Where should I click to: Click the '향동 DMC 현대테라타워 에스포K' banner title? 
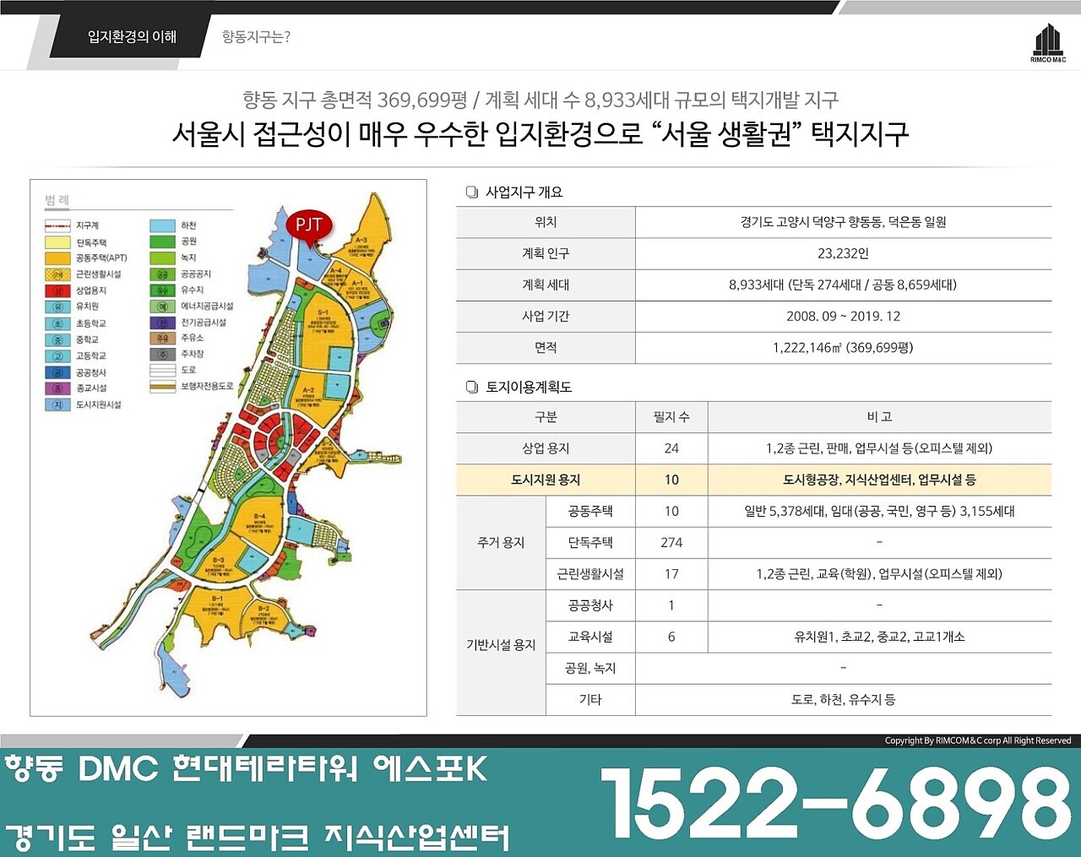pyautogui.click(x=246, y=769)
